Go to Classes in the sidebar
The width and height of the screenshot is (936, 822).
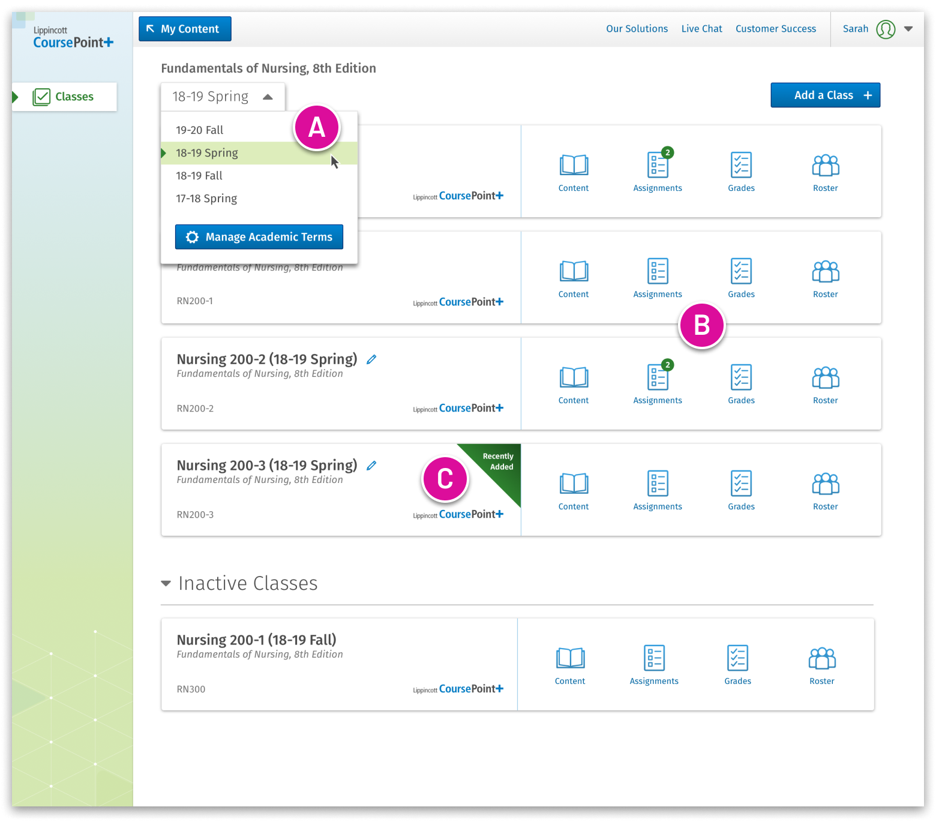73,97
